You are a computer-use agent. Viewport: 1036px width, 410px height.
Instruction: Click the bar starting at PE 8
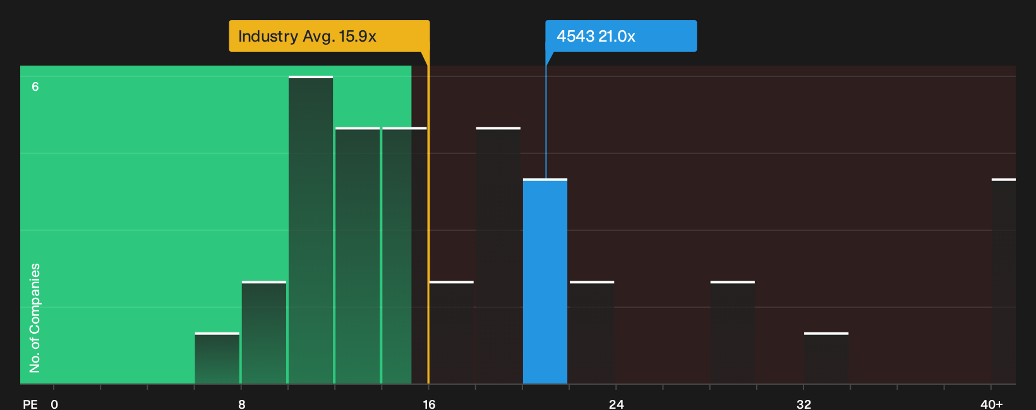point(264,332)
